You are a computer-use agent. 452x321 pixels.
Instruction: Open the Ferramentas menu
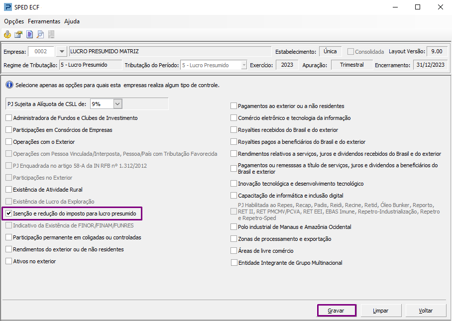(44, 21)
